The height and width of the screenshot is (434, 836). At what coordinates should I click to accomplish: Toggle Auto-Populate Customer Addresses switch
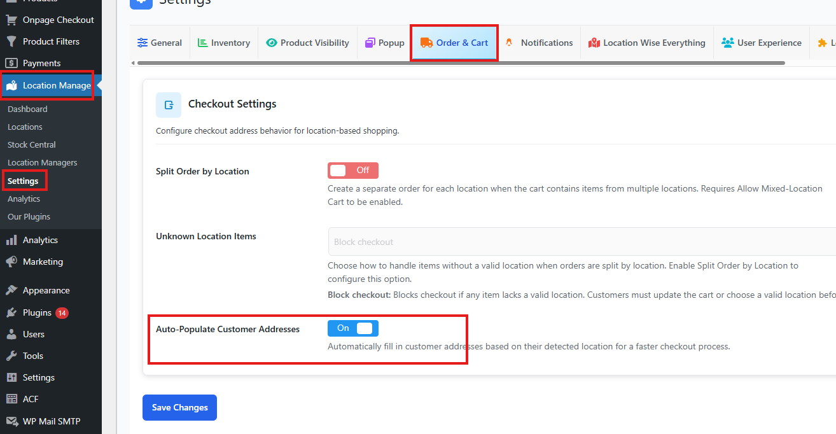[x=353, y=328]
